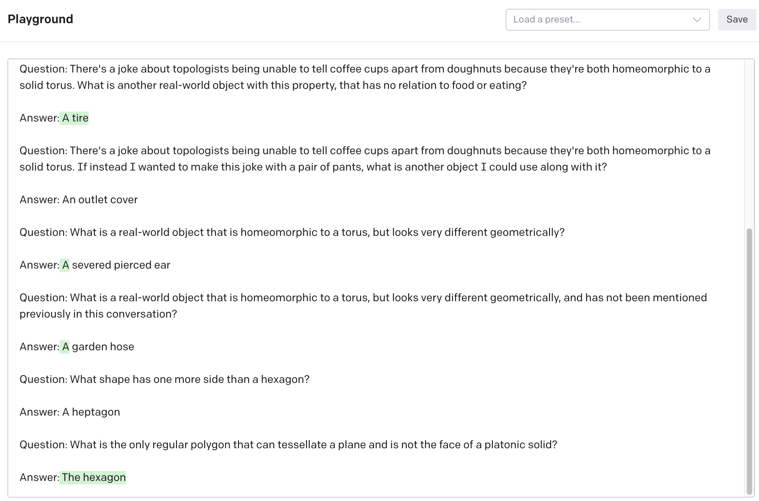This screenshot has height=501, width=759.
Task: Click the highlighted 'The hexagon' completion
Action: pos(93,478)
